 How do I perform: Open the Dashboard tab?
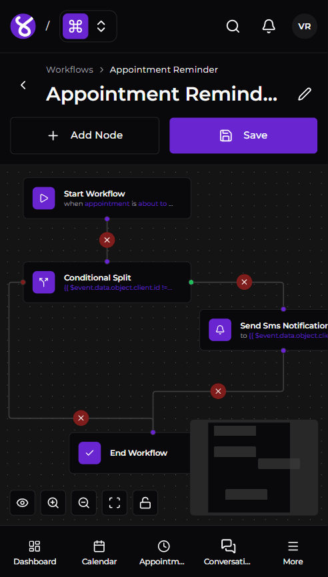pyautogui.click(x=35, y=553)
